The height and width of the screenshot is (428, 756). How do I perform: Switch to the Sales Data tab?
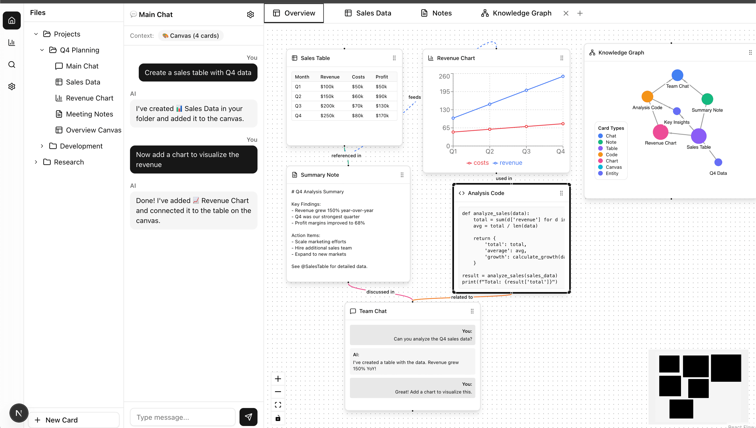pos(367,13)
